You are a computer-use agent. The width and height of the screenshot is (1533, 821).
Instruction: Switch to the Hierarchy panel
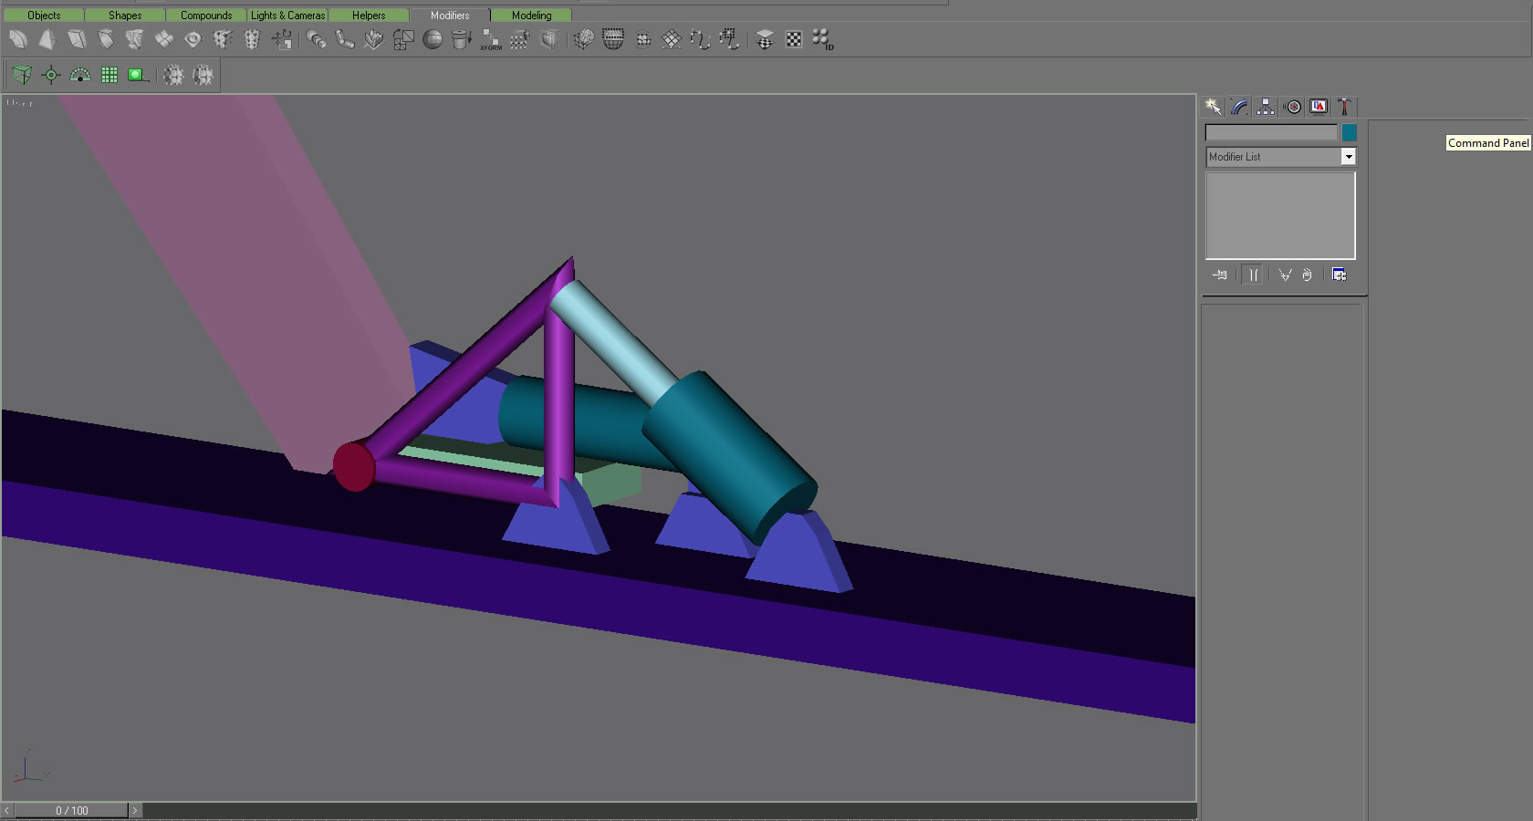(1266, 107)
